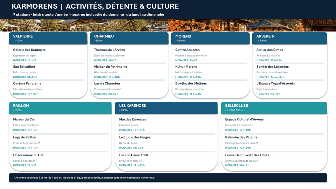Click 'Exposition art alpin' description
Image resolution: width=336 pixels, height=189 pixels.
[25, 55]
